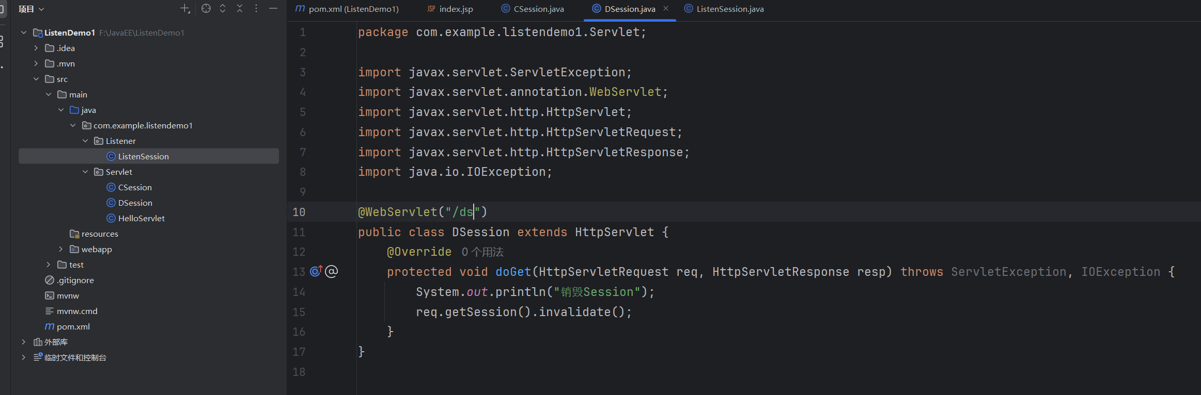Collapse the Servlet package
The width and height of the screenshot is (1201, 395).
[85, 172]
